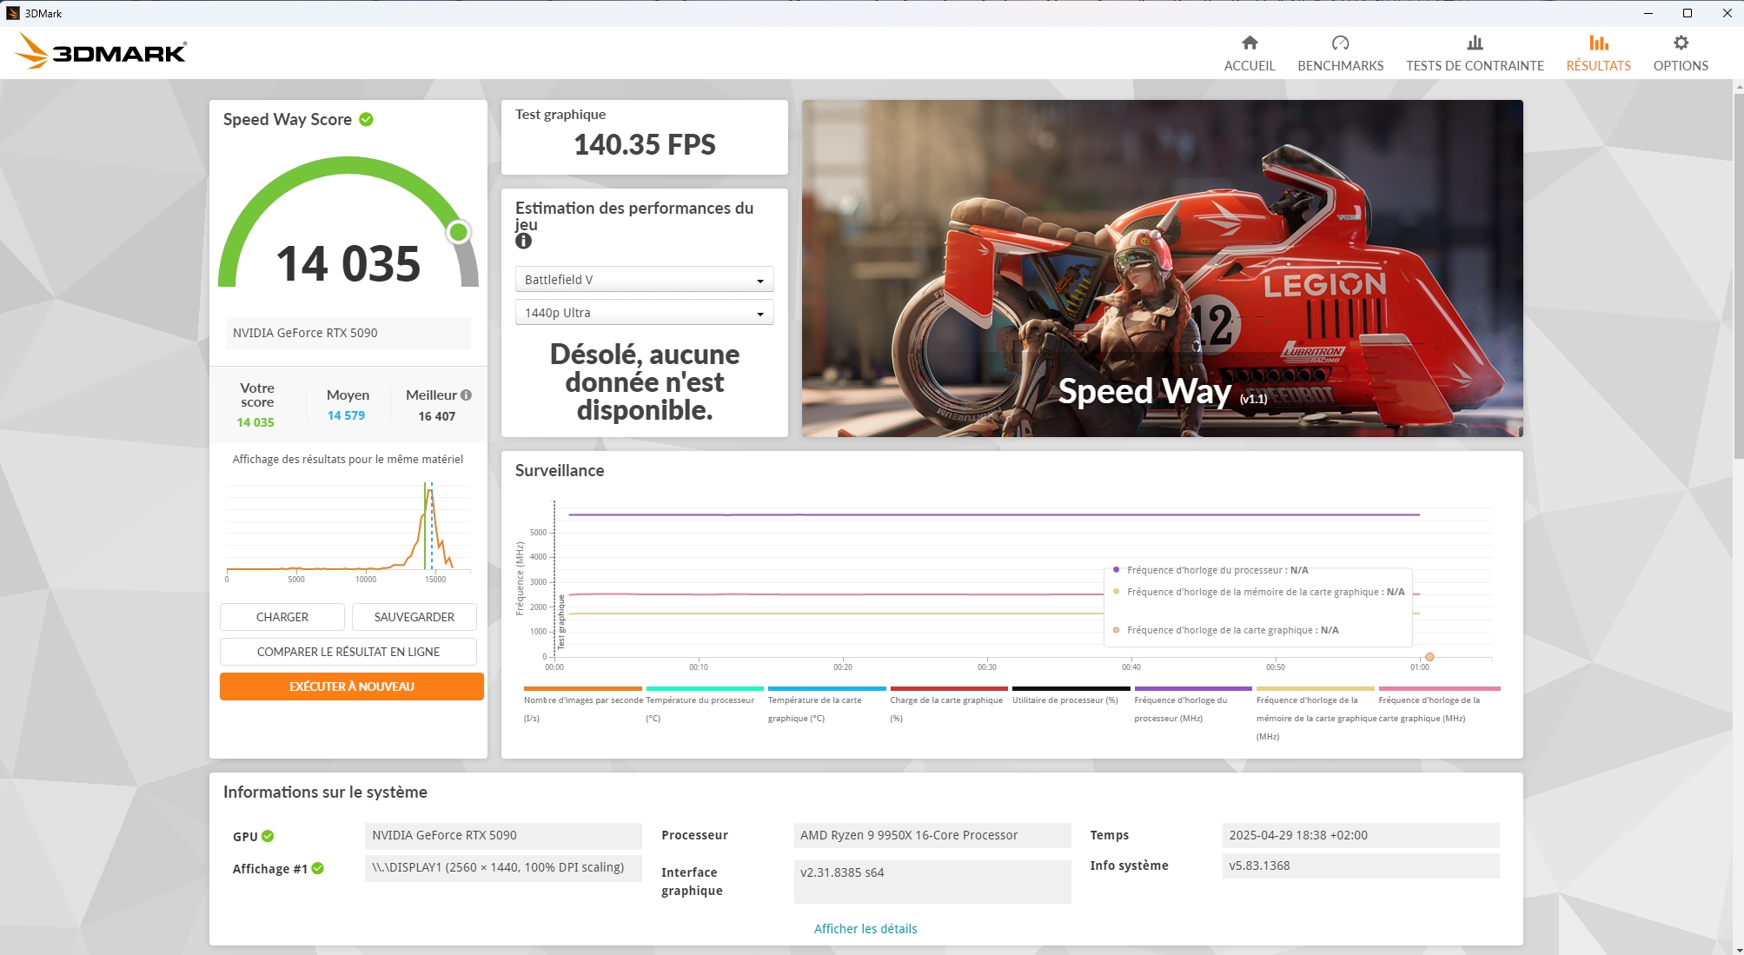Click the CHARGER button
This screenshot has height=955, width=1744.
tap(282, 617)
